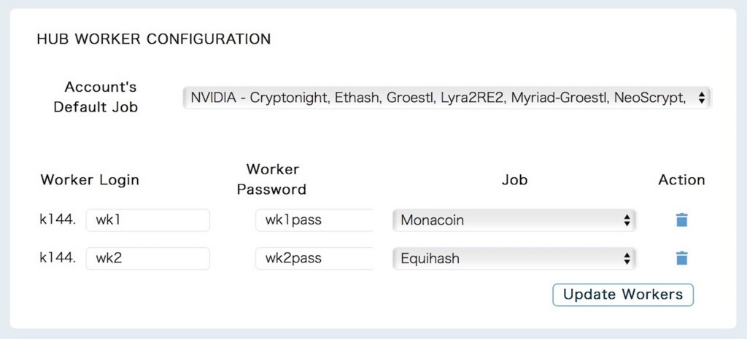This screenshot has height=339, width=747.
Task: Delete the wk1 worker with trash icon
Action: (x=681, y=220)
